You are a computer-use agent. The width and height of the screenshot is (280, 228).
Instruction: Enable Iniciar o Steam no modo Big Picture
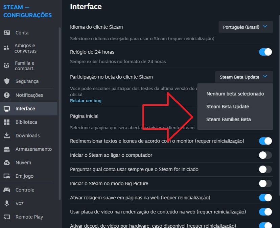pos(265,183)
